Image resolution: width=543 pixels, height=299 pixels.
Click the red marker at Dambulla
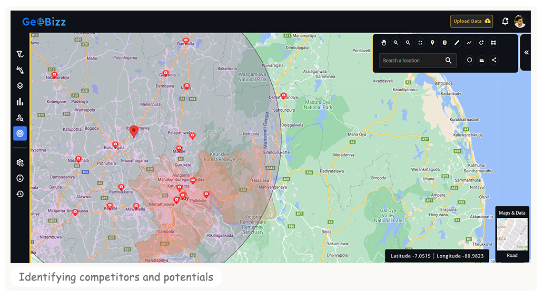click(186, 41)
